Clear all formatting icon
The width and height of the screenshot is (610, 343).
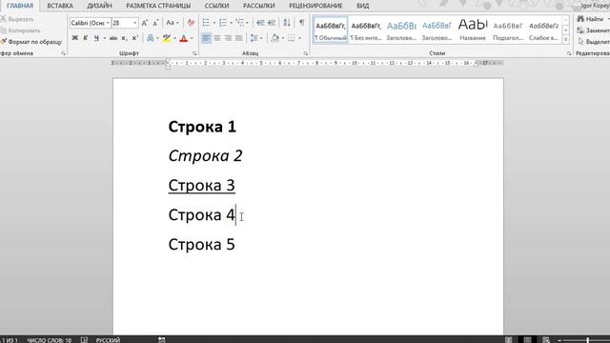[x=191, y=23]
